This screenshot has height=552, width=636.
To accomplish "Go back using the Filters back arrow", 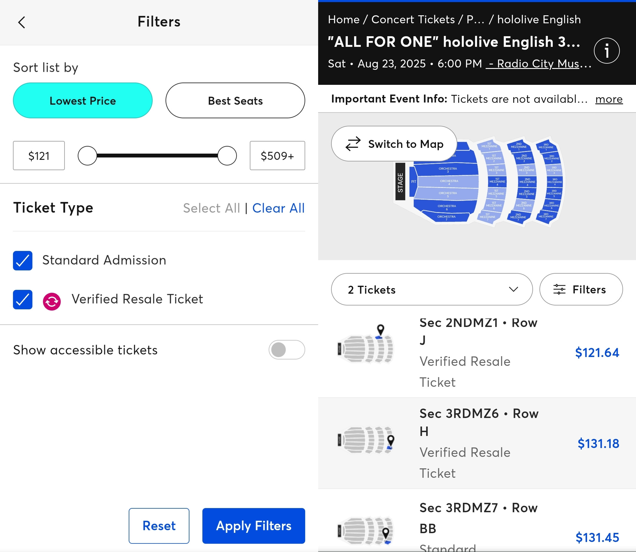I will coord(21,22).
